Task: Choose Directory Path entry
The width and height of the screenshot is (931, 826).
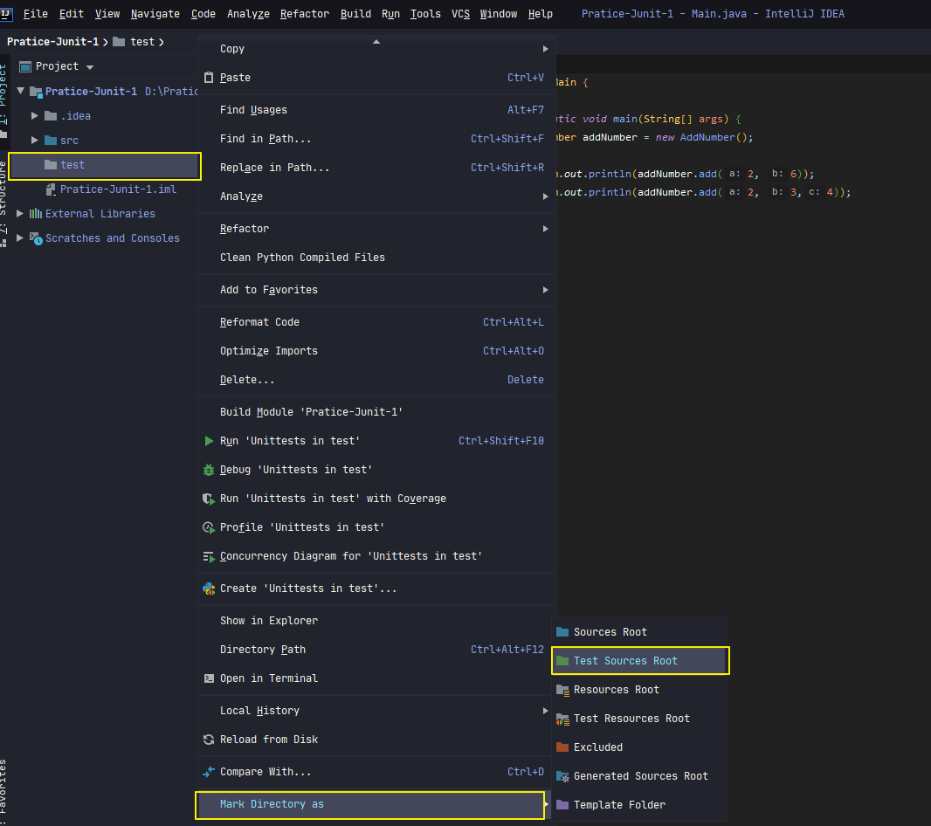Action: [x=377, y=650]
